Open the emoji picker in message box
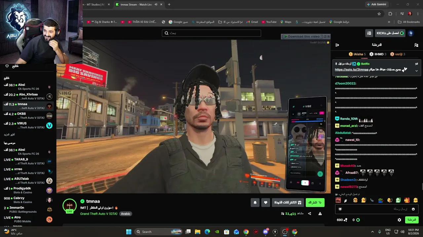 413,209
